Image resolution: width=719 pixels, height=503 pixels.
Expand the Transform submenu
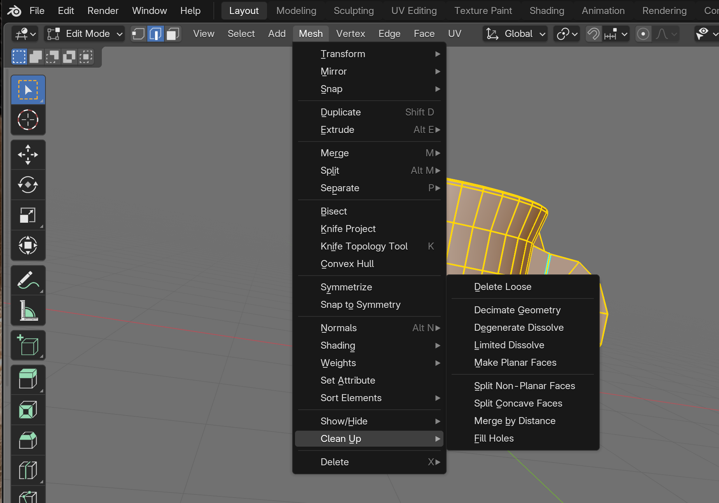369,54
